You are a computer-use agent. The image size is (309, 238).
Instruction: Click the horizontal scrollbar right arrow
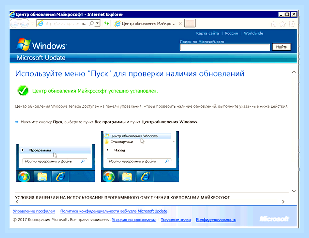pos(283,201)
